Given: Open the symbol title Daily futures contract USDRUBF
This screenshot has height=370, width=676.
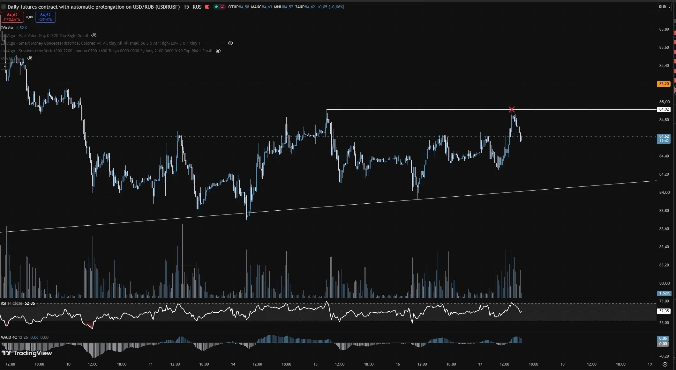Looking at the screenshot, I should (104, 7).
